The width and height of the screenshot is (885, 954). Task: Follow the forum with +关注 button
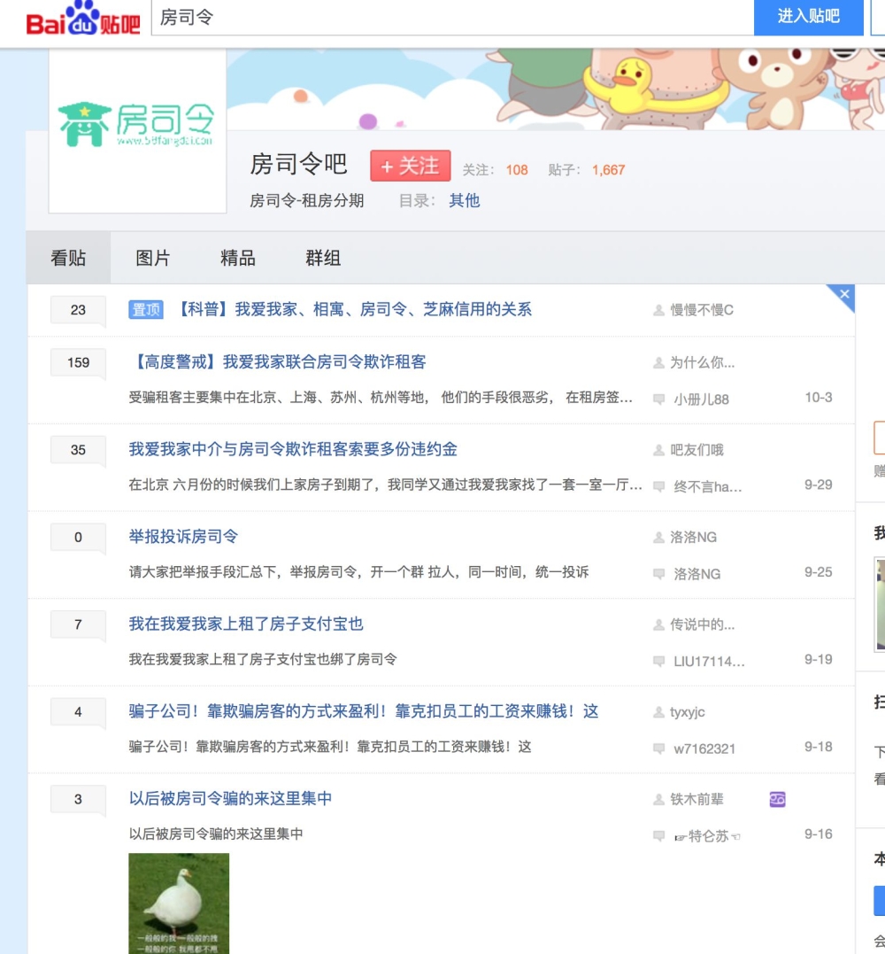pos(411,166)
